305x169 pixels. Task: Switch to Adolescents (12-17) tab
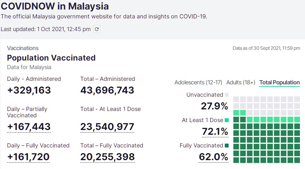pyautogui.click(x=198, y=82)
